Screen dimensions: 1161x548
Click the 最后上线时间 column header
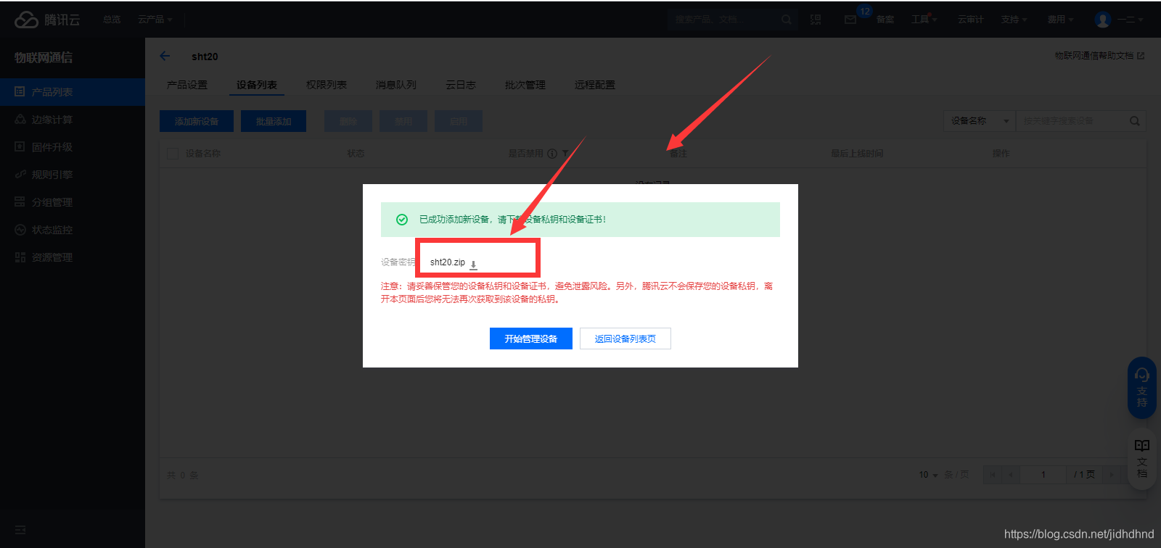click(857, 154)
